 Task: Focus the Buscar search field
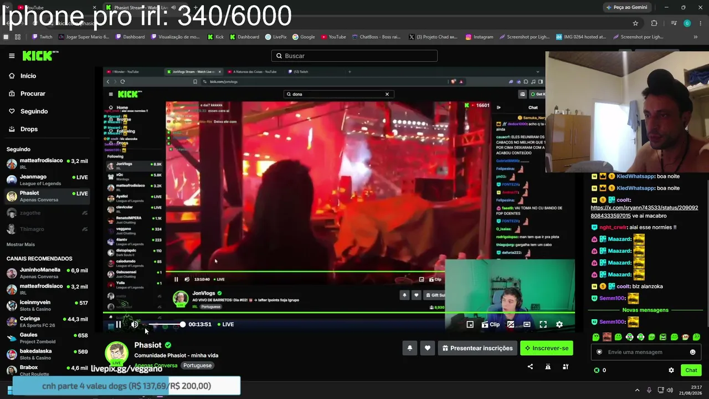(x=354, y=56)
